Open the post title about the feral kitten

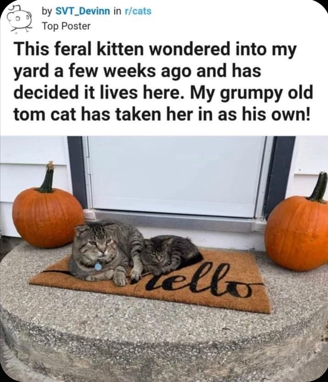(x=163, y=82)
